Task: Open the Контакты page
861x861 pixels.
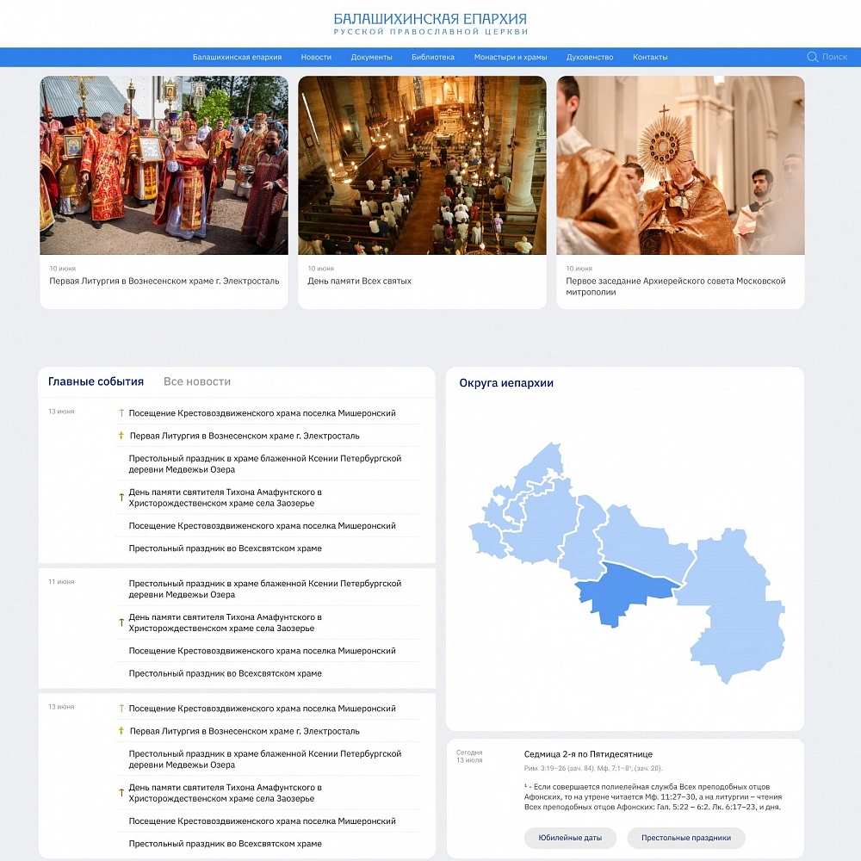Action: pyautogui.click(x=650, y=57)
